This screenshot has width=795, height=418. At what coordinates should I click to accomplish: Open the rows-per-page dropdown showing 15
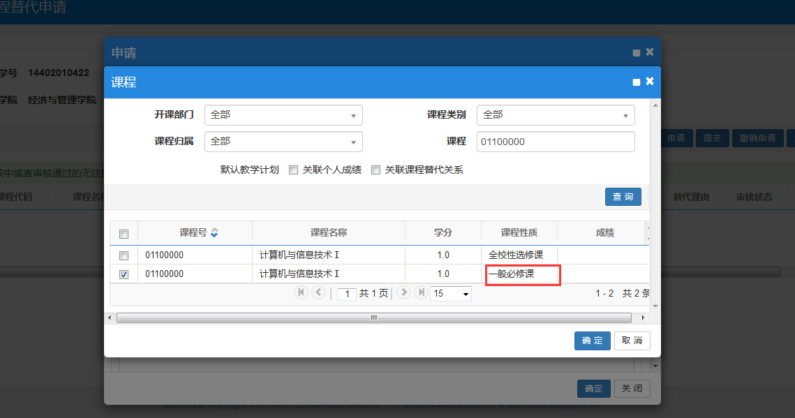(x=451, y=294)
